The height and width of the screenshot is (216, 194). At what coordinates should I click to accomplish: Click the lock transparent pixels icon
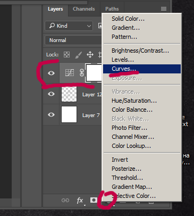[66, 55]
